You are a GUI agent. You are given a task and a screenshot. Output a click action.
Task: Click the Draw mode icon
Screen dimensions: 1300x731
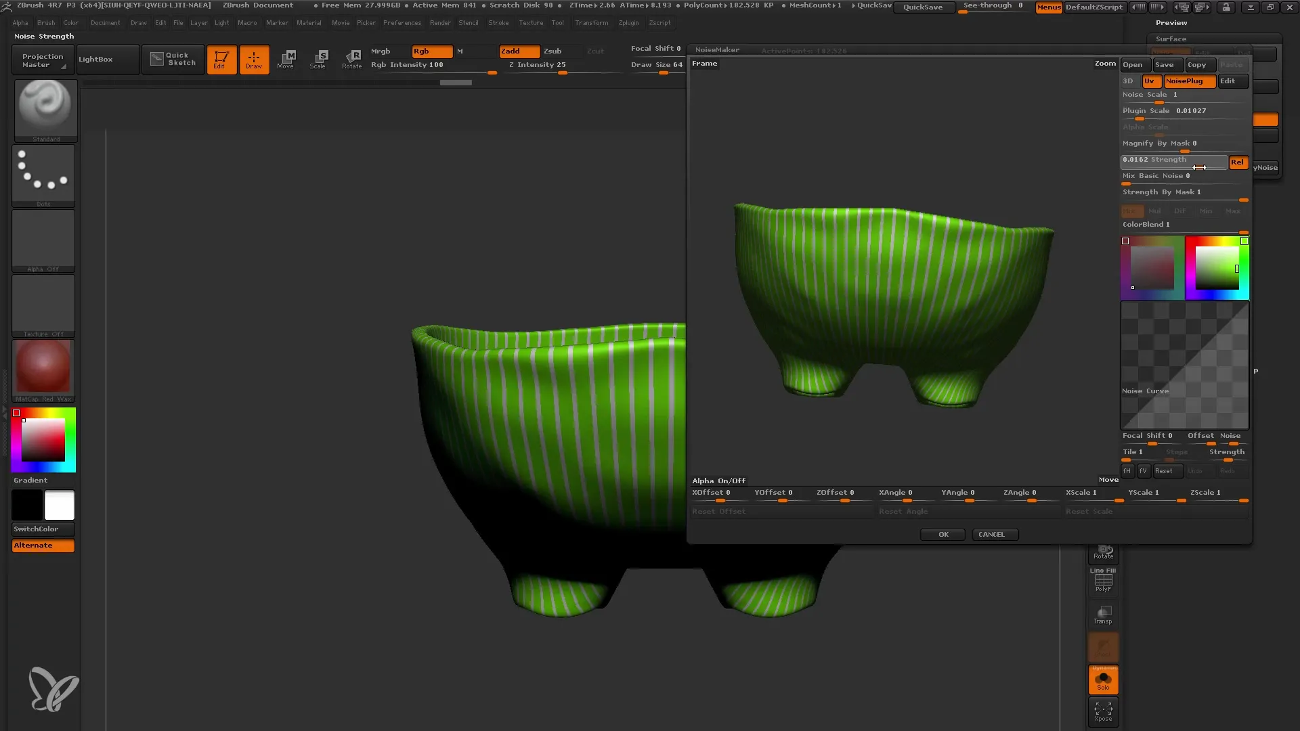[x=253, y=58]
